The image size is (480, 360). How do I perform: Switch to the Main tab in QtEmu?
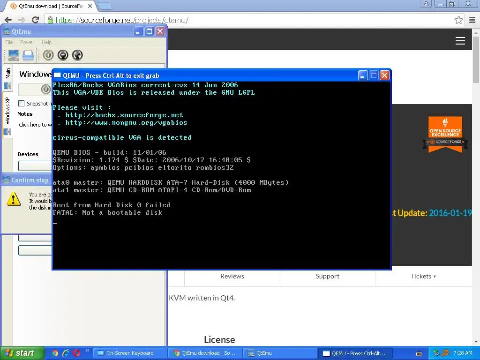7,78
